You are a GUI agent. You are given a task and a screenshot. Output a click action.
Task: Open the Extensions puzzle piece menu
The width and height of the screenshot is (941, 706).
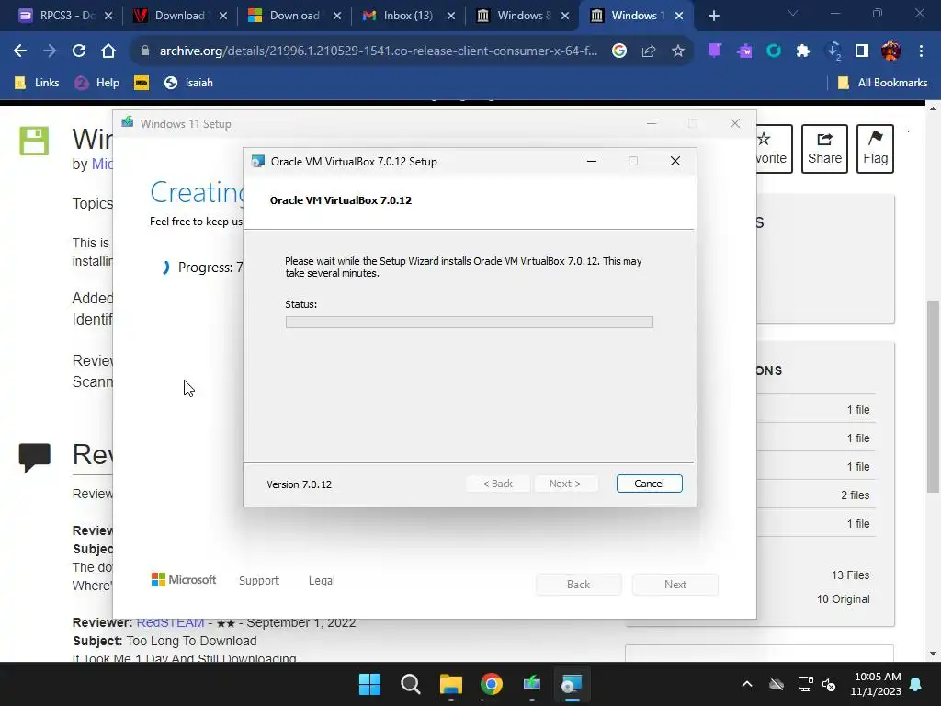click(803, 51)
